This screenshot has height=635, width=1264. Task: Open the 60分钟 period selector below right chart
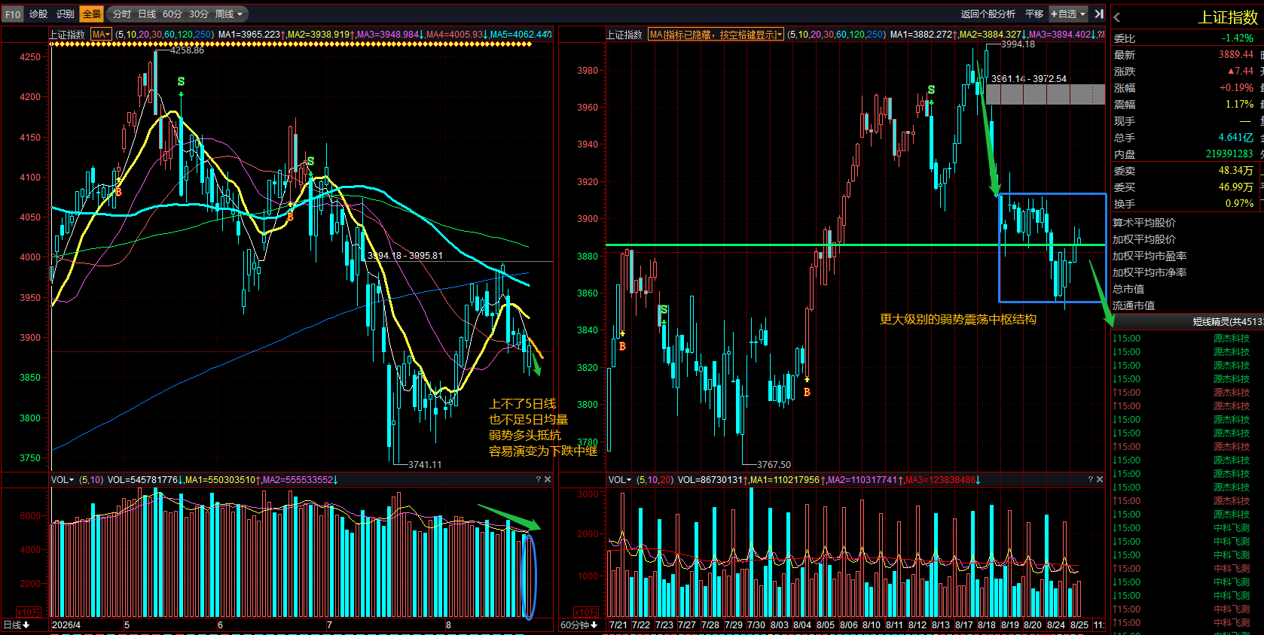579,625
